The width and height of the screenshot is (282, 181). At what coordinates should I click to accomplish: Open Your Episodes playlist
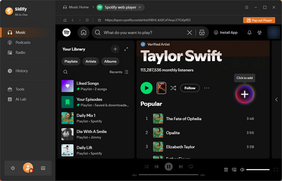pos(96,102)
